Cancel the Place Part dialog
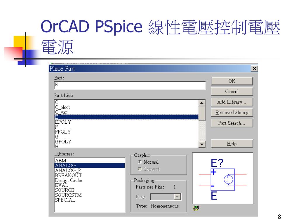The width and height of the screenshot is (299, 224). (x=232, y=92)
